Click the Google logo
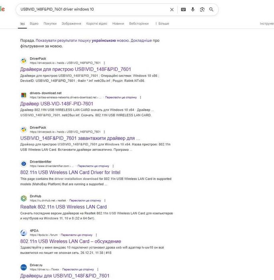274x280 pixels. (x=2, y=9)
